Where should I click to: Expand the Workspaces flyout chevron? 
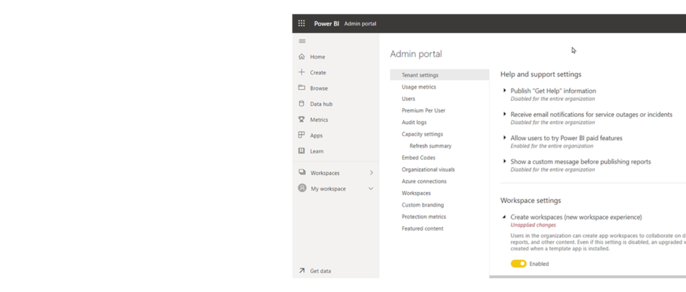[371, 172]
